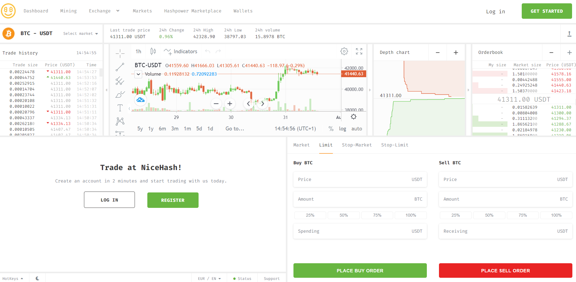
Task: Open the Exchange menu dropdown
Action: pos(104,11)
